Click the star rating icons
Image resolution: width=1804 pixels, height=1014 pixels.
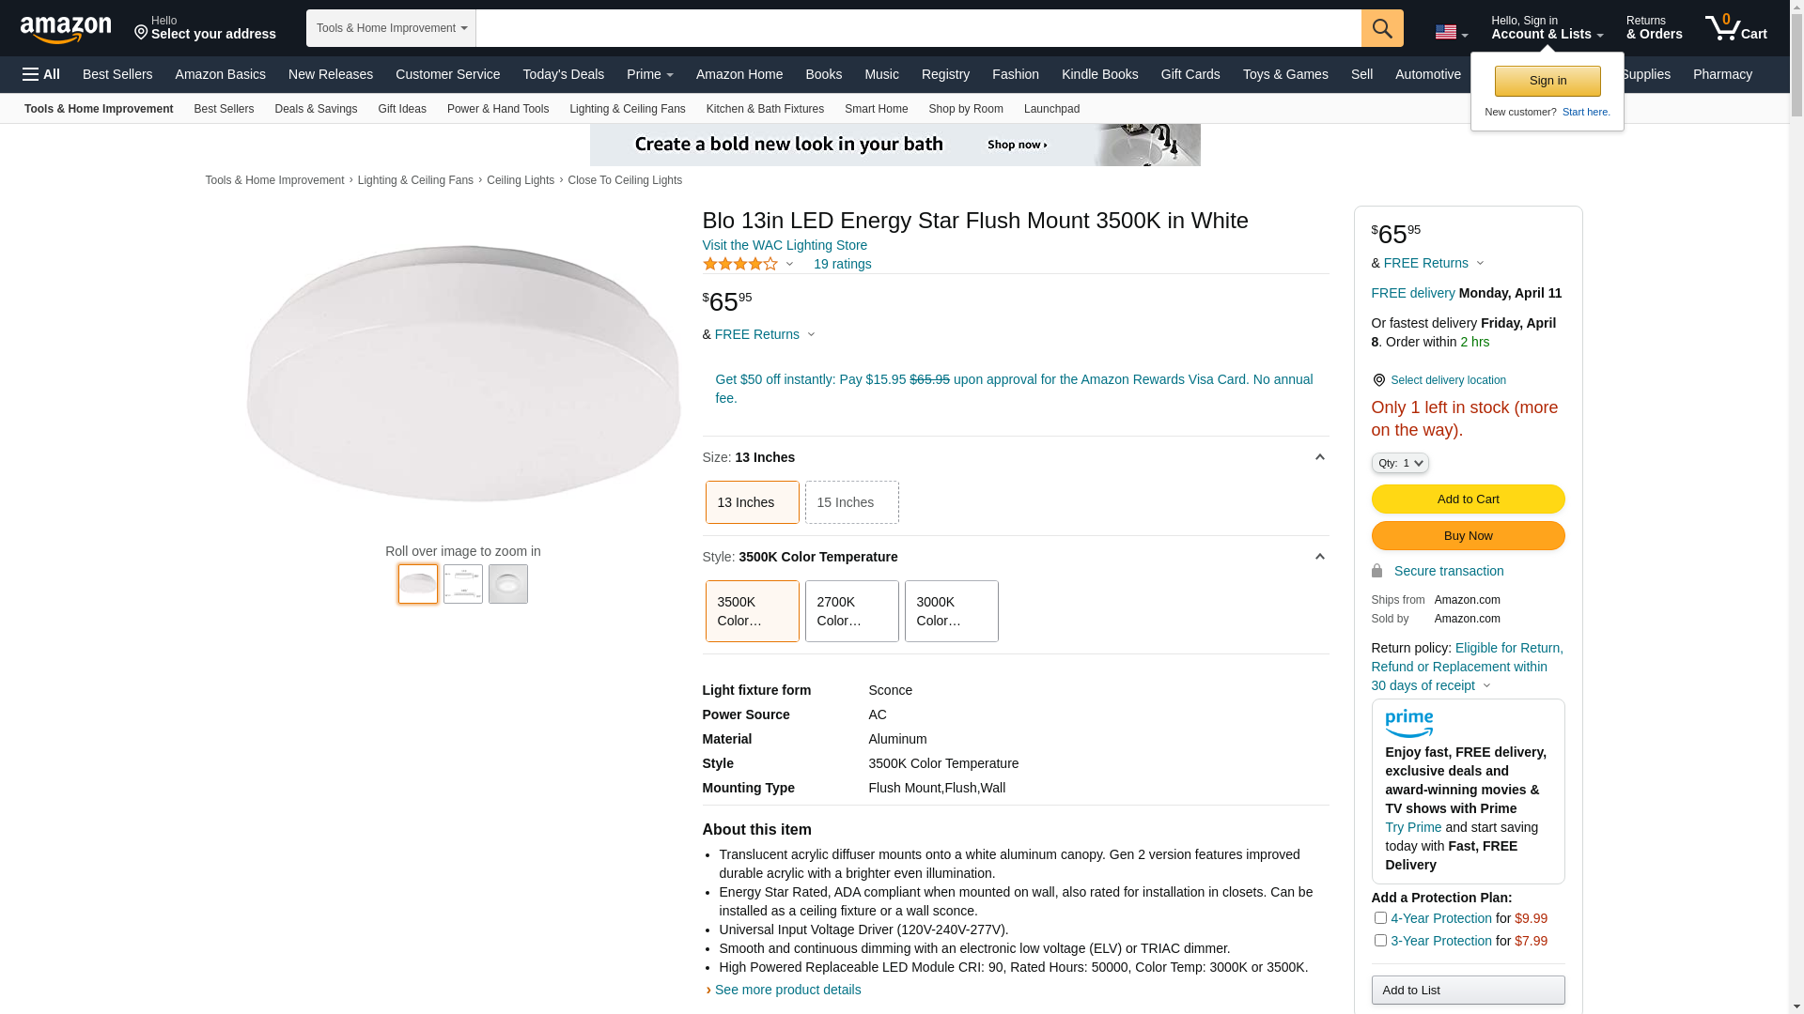pyautogui.click(x=740, y=265)
